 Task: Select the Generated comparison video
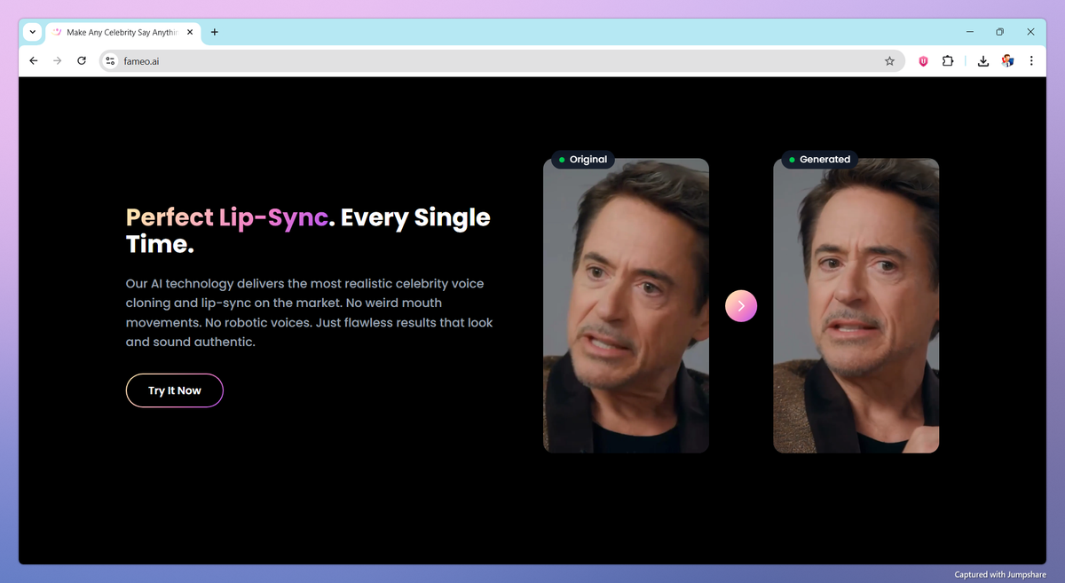click(856, 305)
